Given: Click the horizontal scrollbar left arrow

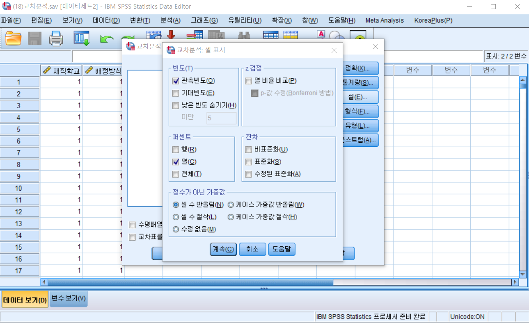Looking at the screenshot, I should (x=44, y=282).
